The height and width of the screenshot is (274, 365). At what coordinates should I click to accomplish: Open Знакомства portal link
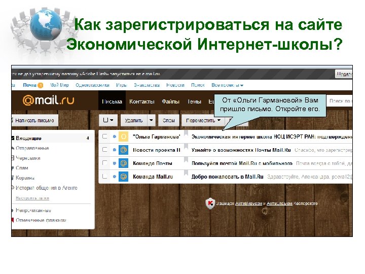147,85
